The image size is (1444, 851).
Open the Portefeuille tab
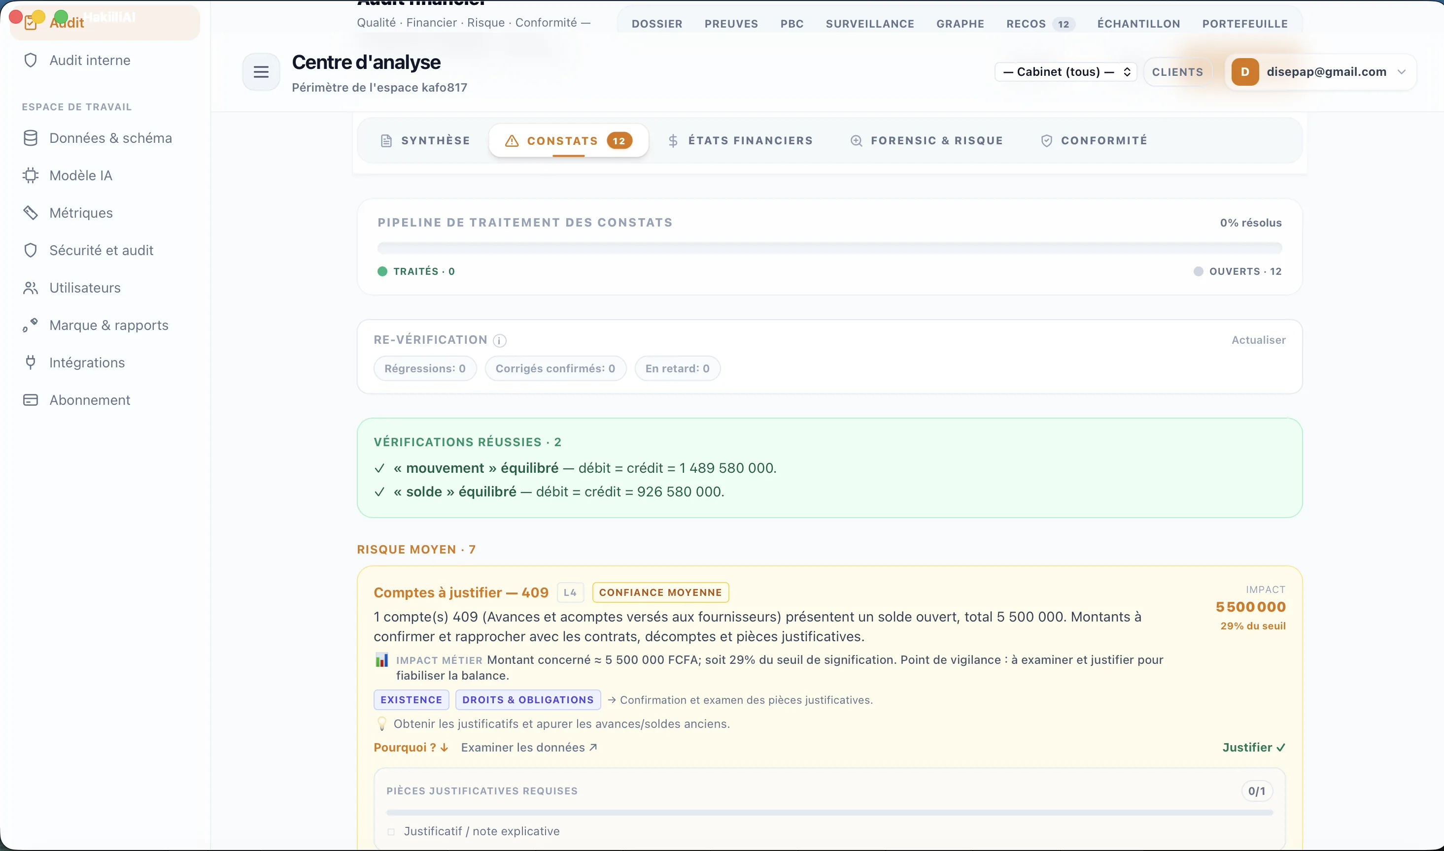(x=1244, y=24)
